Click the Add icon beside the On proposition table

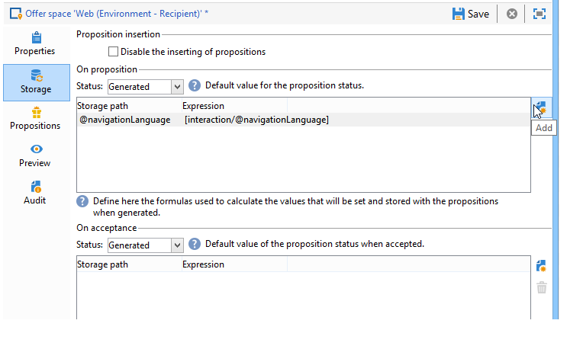pos(541,108)
